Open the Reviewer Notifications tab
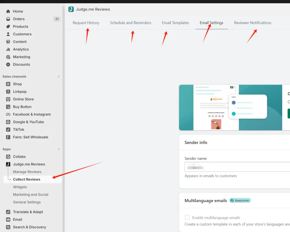Image resolution: width=290 pixels, height=232 pixels. [x=253, y=23]
